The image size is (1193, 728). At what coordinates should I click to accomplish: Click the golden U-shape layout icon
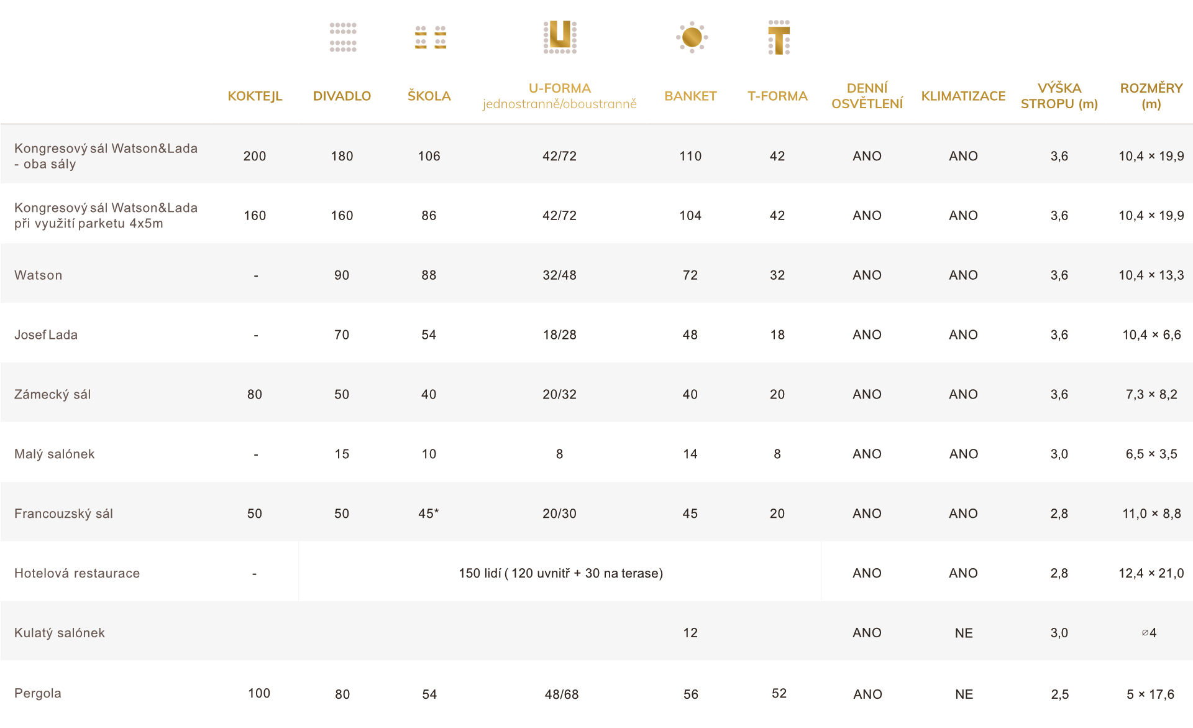[560, 37]
